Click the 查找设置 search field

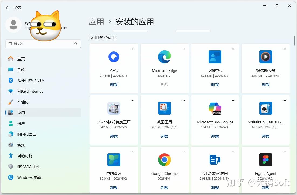point(43,44)
